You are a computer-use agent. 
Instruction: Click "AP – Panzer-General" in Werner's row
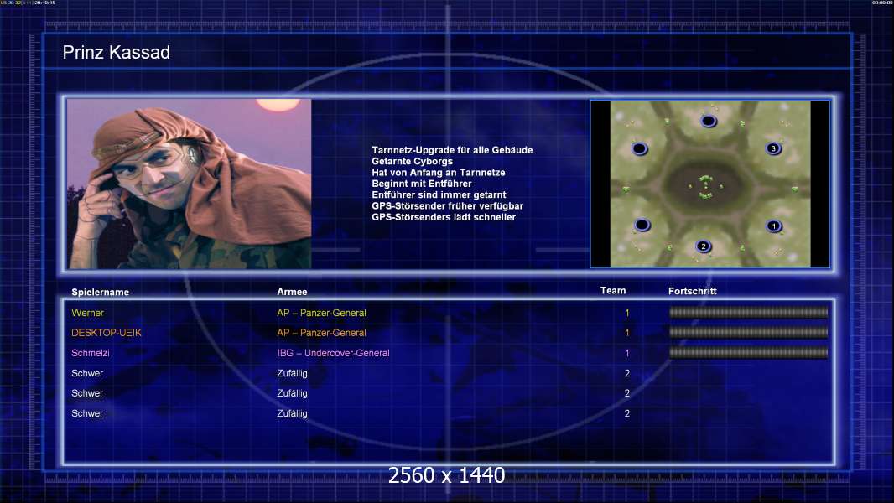point(321,313)
